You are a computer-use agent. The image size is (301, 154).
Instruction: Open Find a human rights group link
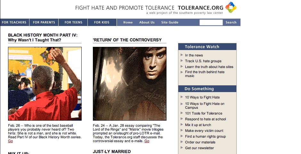coord(205,136)
